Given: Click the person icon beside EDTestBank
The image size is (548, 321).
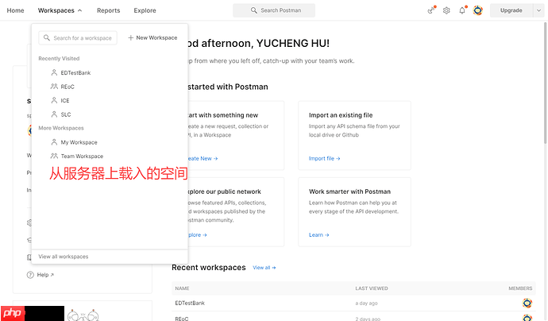Looking at the screenshot, I should [54, 72].
